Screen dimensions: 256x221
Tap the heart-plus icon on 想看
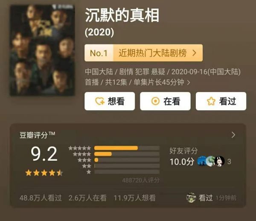100,101
